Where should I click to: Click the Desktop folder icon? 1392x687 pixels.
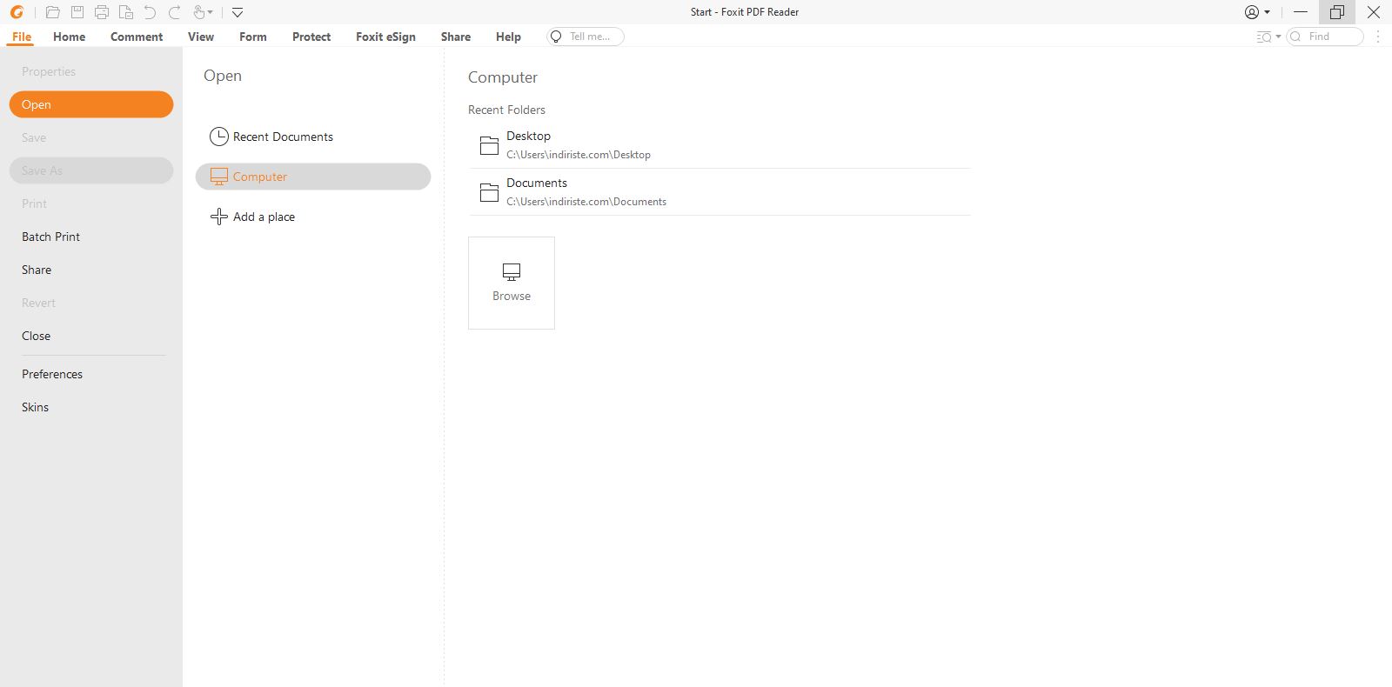point(490,145)
